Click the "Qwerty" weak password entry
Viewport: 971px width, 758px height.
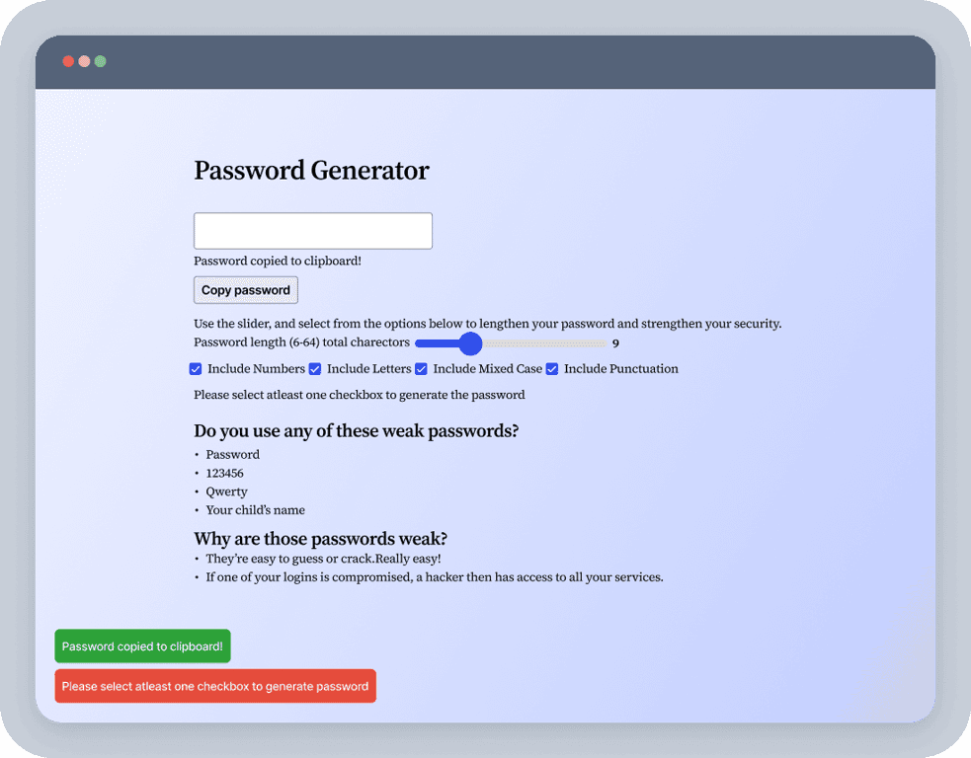(x=226, y=492)
